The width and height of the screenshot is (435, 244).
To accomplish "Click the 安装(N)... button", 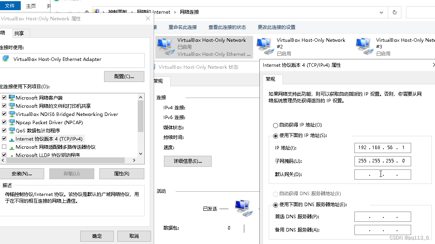I will (22, 174).
